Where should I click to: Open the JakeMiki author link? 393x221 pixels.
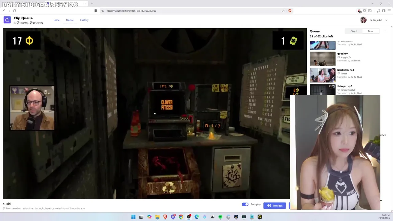[22, 23]
